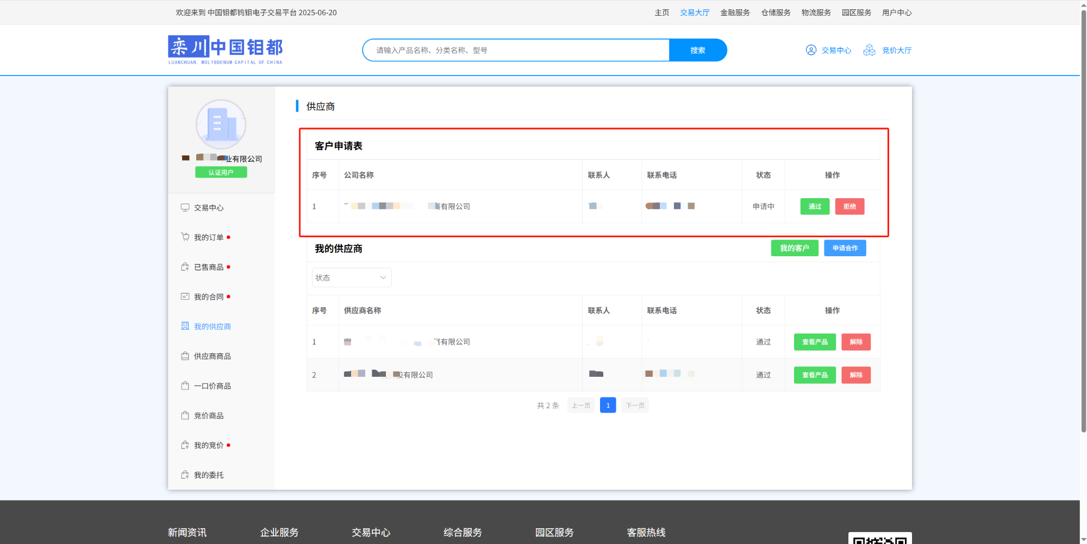Click the green 我的客户 button
Viewport: 1087px width, 544px height.
coord(794,248)
